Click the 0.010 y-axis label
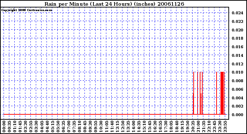Viewport: 247px width, 134px height. [x=237, y=72]
